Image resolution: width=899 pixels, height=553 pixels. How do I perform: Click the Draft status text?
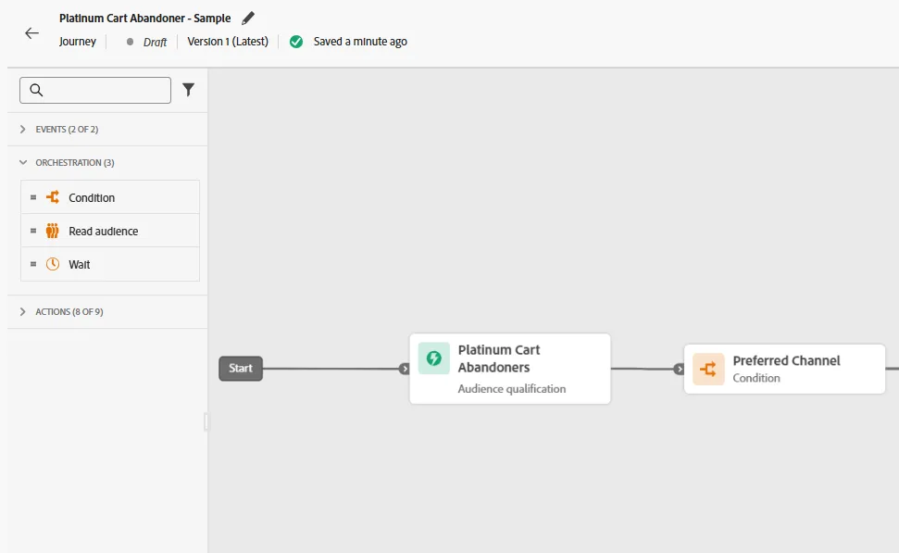tap(155, 42)
